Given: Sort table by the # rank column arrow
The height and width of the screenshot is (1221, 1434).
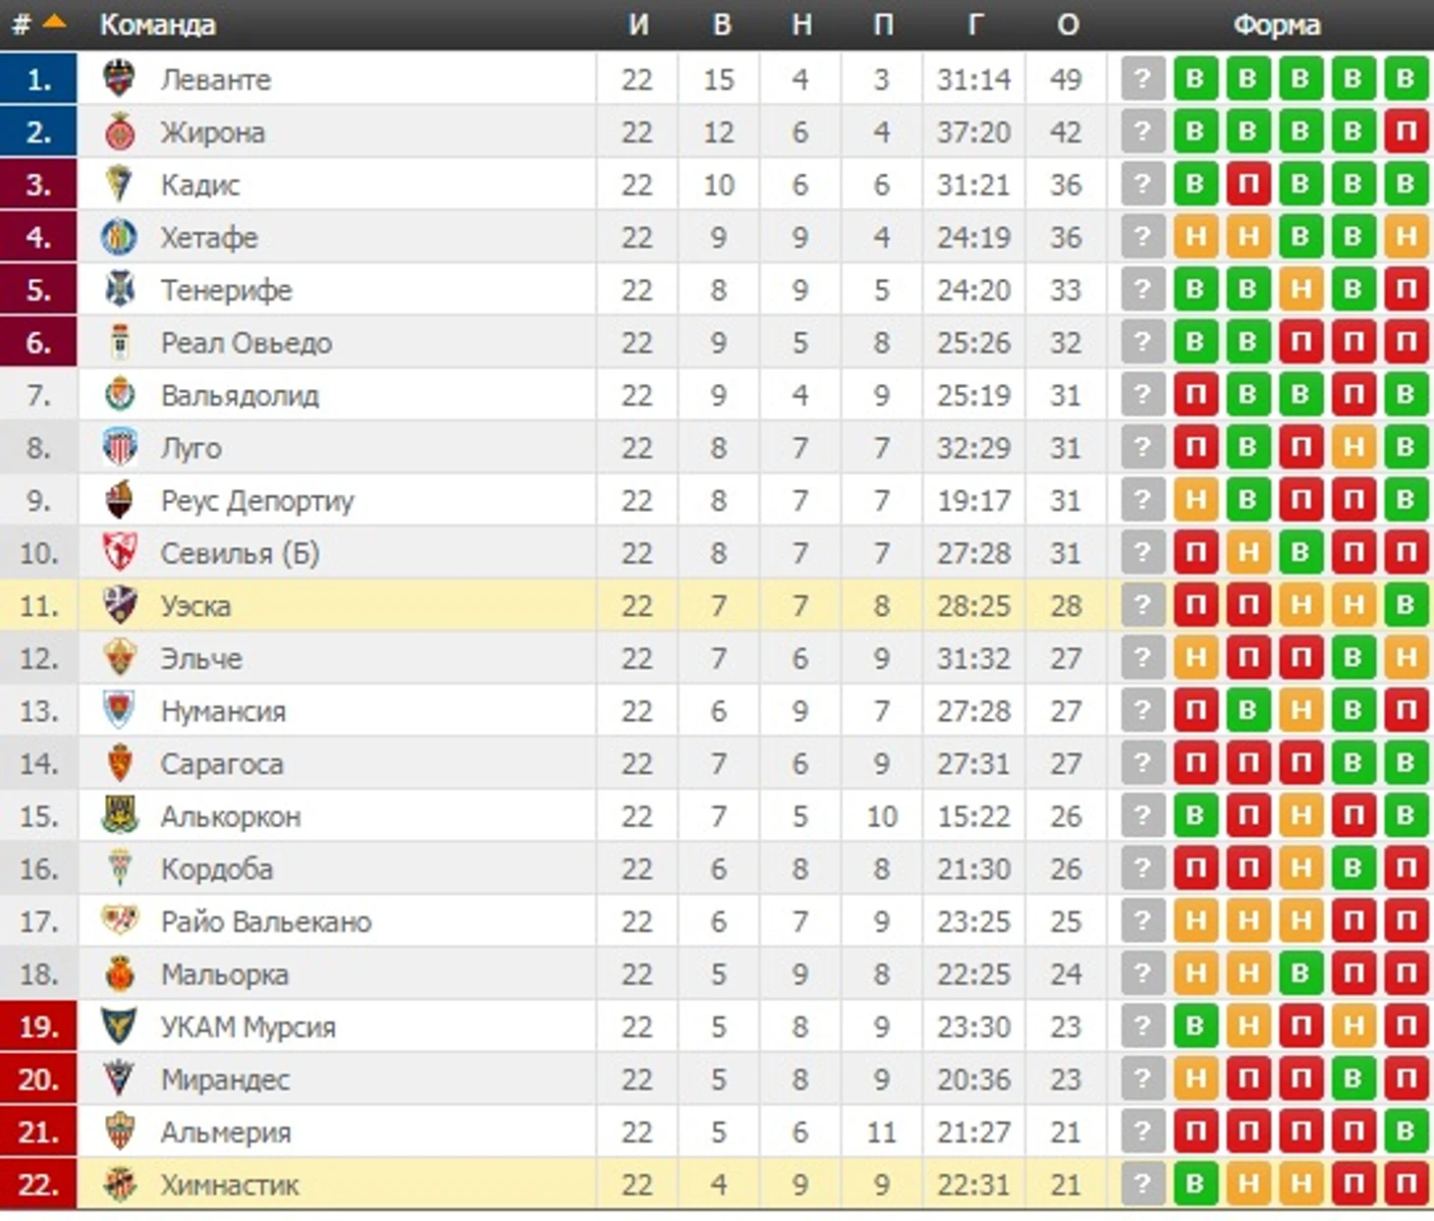Looking at the screenshot, I should click(x=54, y=22).
